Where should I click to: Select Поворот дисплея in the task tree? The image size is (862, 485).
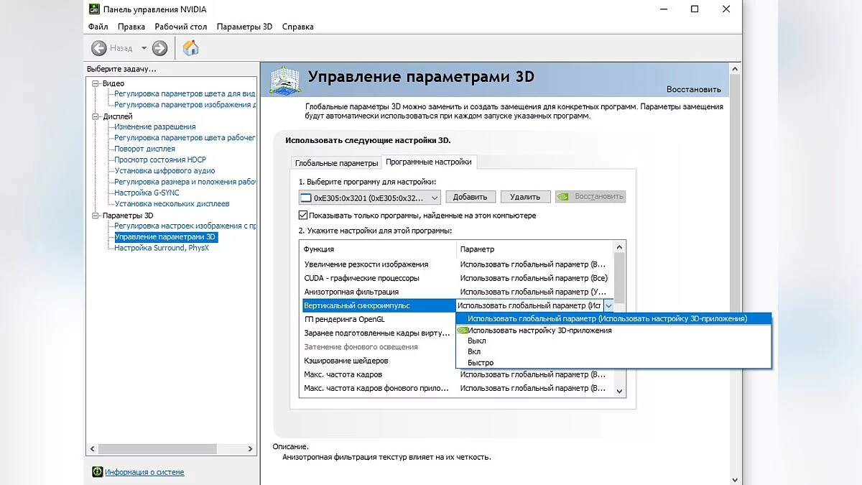(144, 149)
